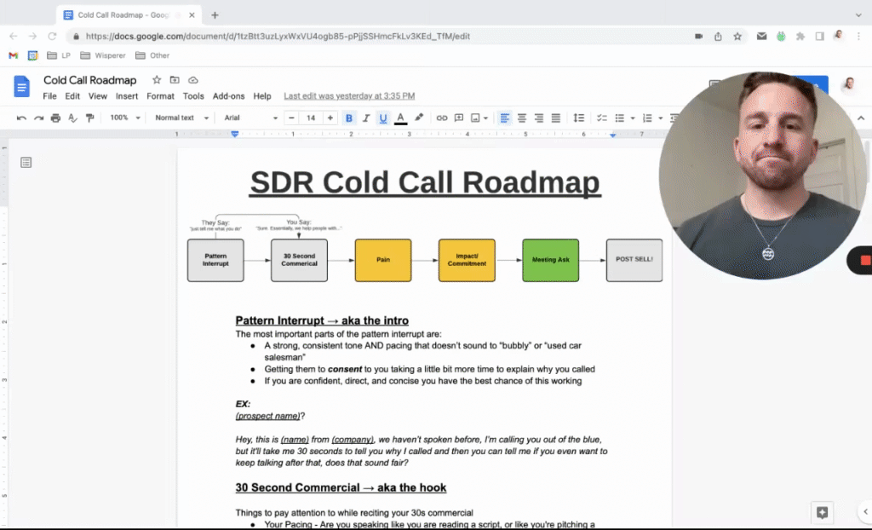This screenshot has width=872, height=530.
Task: Click the Paint format tool
Action: [89, 118]
